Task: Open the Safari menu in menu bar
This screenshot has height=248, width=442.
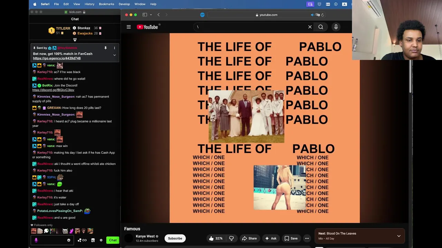Action: tap(45, 4)
